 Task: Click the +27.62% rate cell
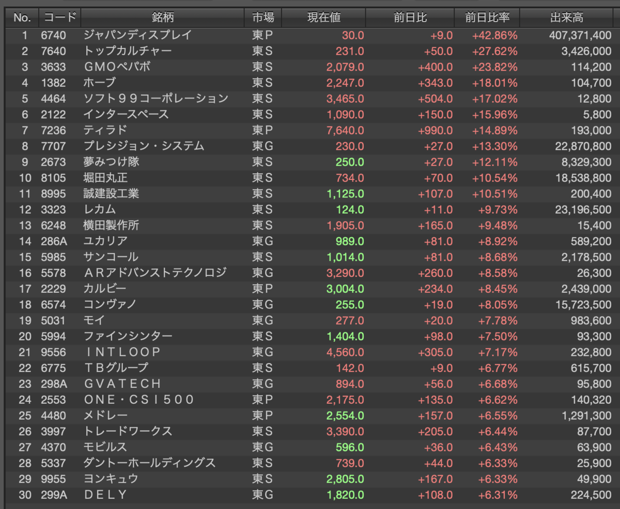(494, 51)
